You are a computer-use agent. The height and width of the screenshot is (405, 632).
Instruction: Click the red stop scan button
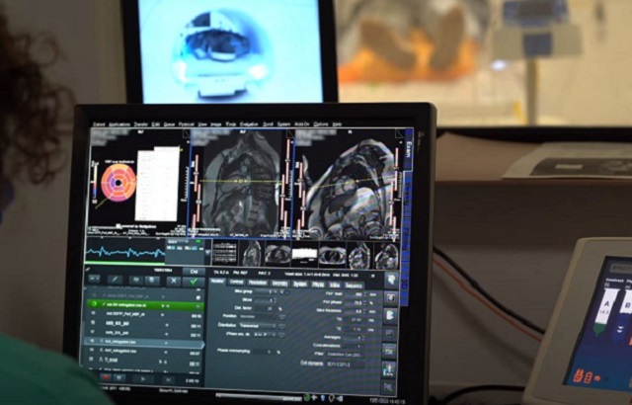(106, 377)
